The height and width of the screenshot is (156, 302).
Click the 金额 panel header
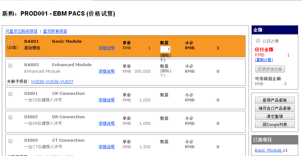coord(275,30)
